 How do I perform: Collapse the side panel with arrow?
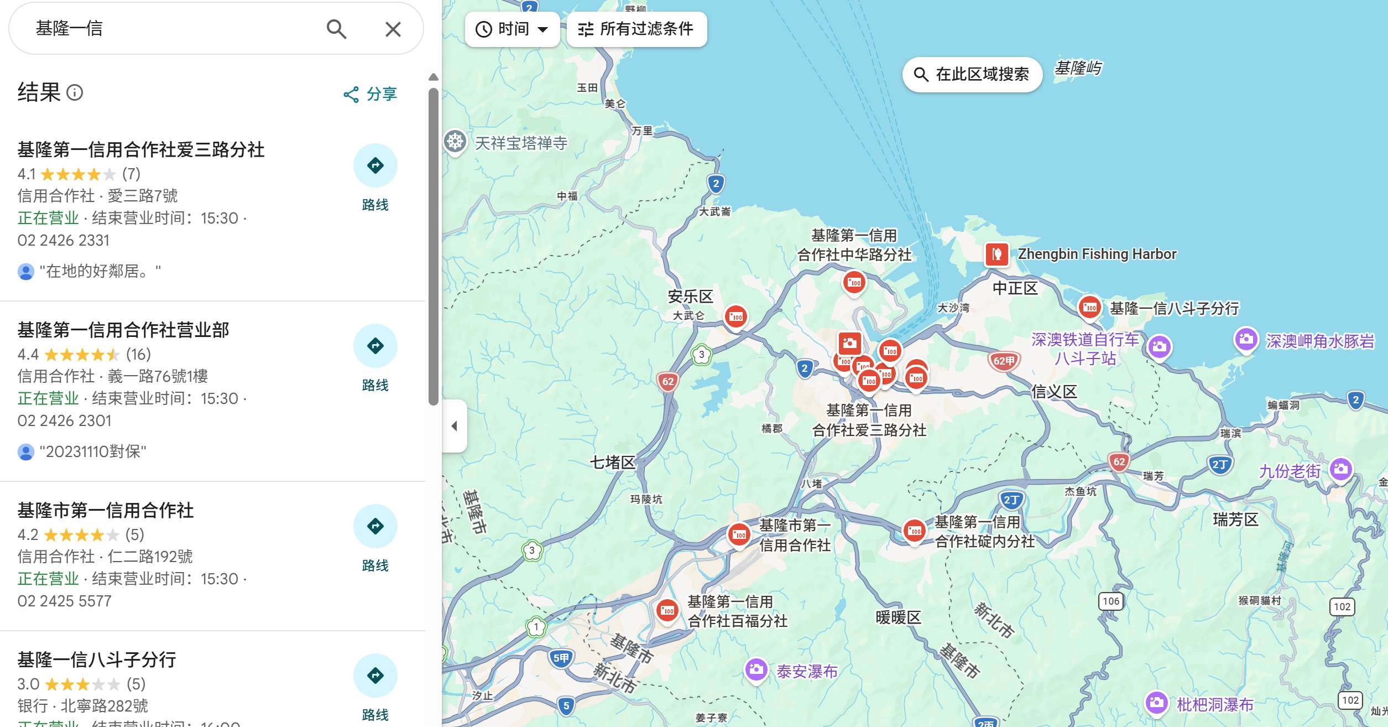click(x=455, y=426)
